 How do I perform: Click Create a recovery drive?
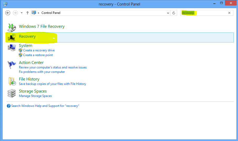click(39, 50)
